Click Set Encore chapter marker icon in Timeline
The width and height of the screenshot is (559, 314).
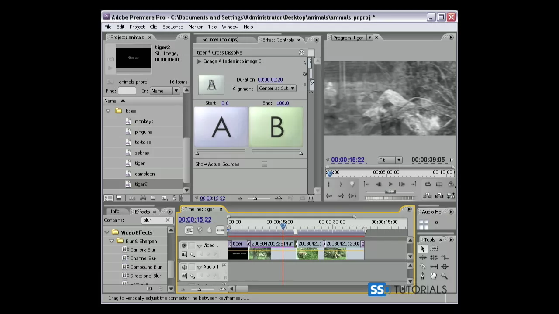click(x=200, y=230)
